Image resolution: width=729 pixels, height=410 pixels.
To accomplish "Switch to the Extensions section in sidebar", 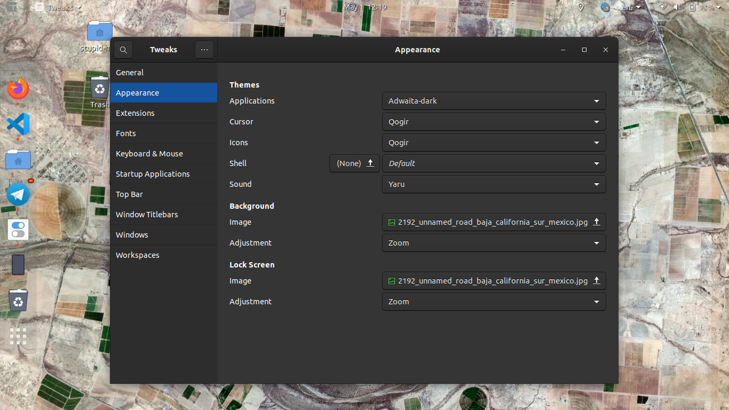I will point(135,113).
